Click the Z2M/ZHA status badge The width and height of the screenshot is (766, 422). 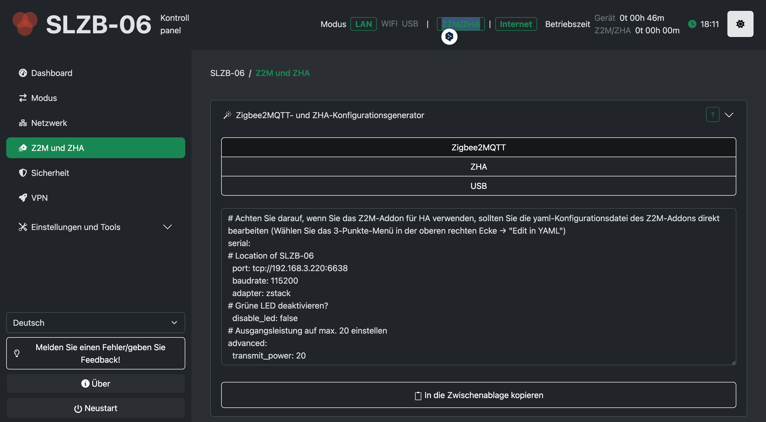click(461, 24)
